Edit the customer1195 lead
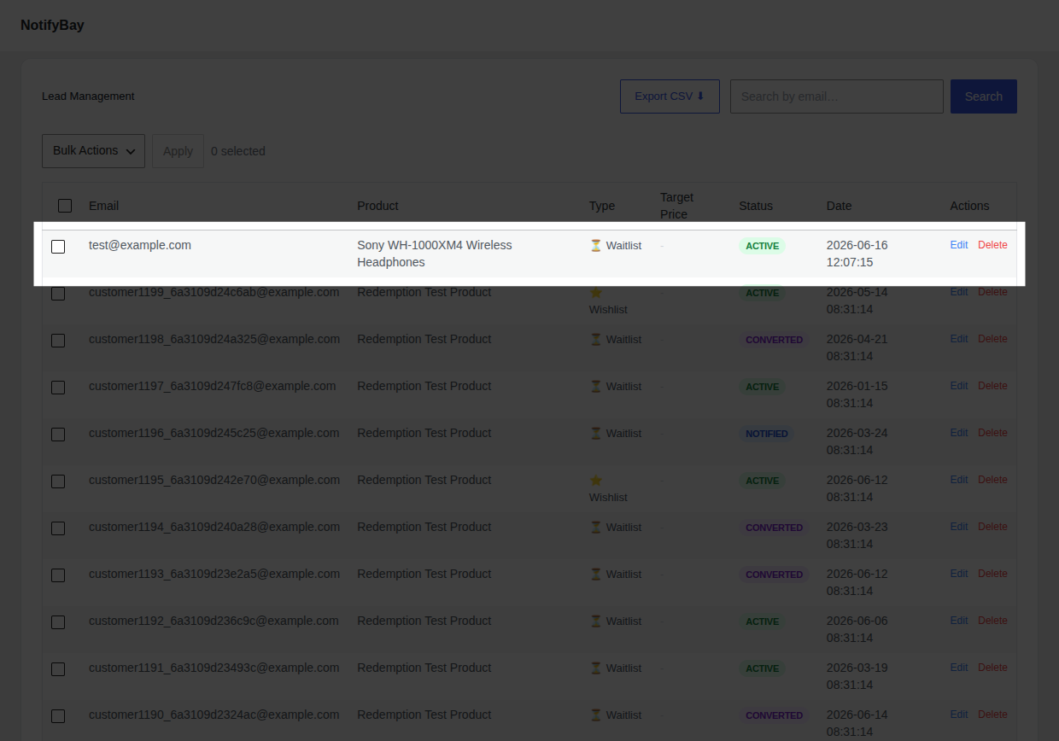 tap(959, 480)
